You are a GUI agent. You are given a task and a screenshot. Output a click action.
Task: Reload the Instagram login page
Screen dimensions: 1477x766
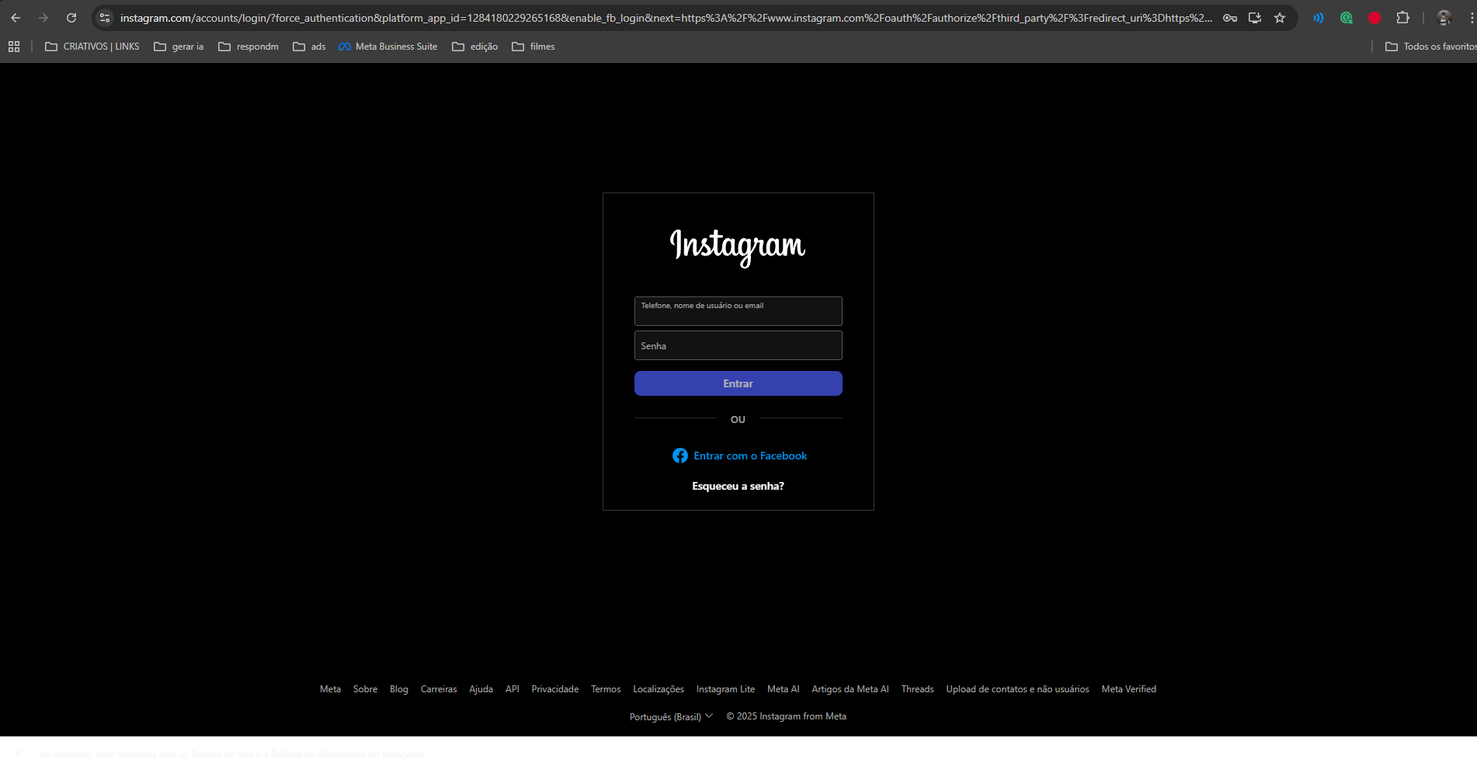tap(71, 18)
